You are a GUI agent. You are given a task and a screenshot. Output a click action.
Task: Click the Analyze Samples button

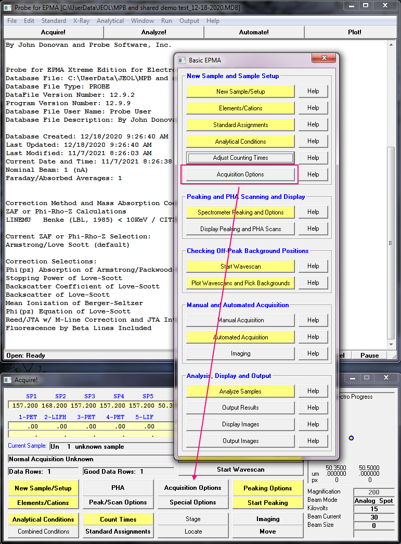coord(240,391)
